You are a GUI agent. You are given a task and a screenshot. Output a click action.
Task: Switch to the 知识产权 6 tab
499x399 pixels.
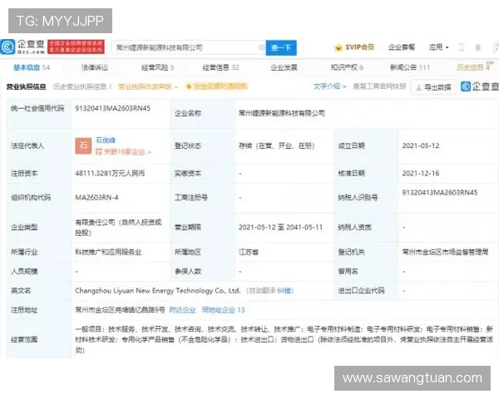click(x=347, y=67)
